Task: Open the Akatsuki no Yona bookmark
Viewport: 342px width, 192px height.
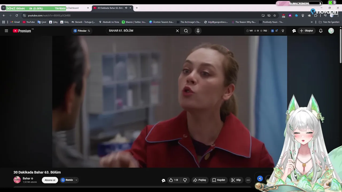Action: click(109, 22)
